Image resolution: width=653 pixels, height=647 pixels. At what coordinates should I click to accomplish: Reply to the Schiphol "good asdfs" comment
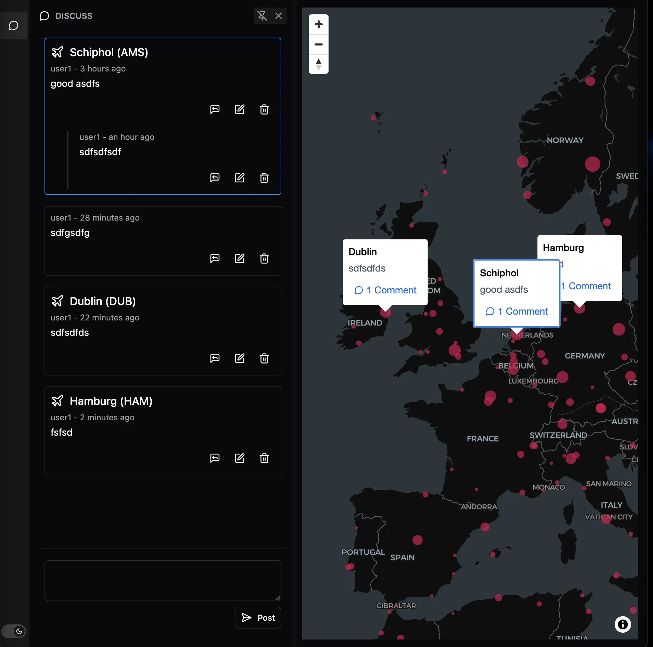tap(215, 109)
